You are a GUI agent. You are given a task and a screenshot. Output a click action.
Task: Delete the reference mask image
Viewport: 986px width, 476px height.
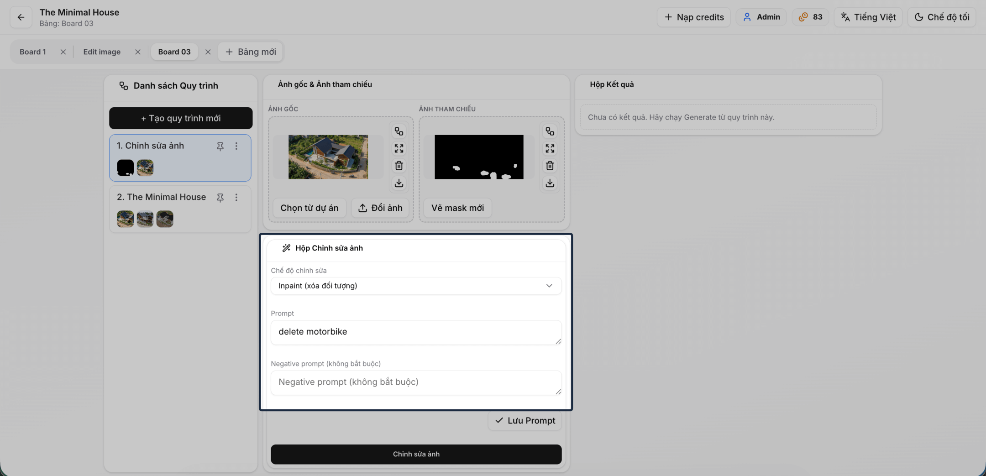pyautogui.click(x=550, y=166)
